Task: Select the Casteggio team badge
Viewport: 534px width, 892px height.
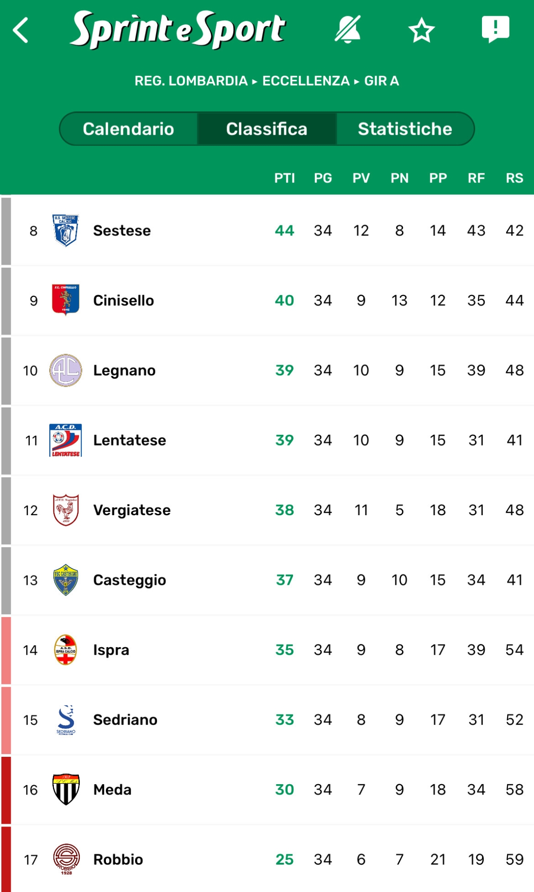Action: tap(65, 580)
